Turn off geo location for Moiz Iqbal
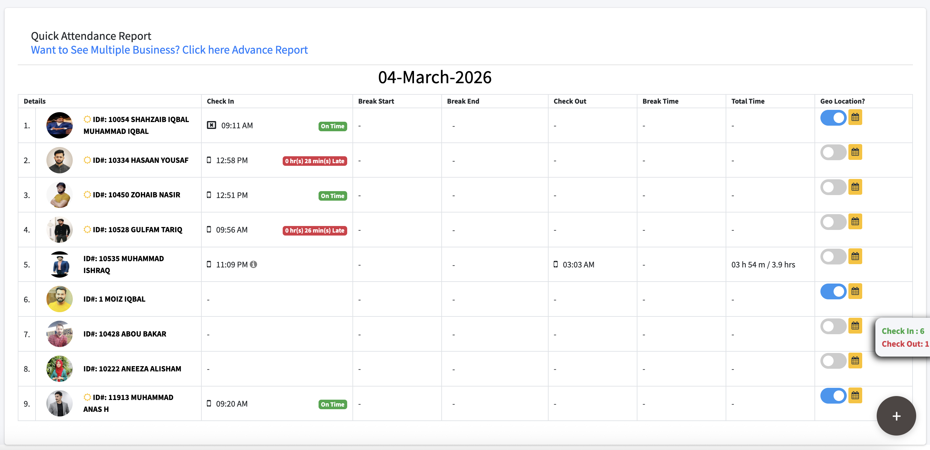The image size is (930, 450). pos(833,291)
